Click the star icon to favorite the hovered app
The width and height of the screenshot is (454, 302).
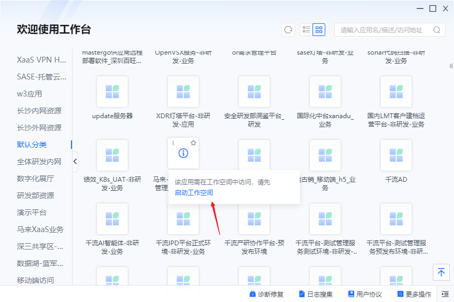[193, 143]
